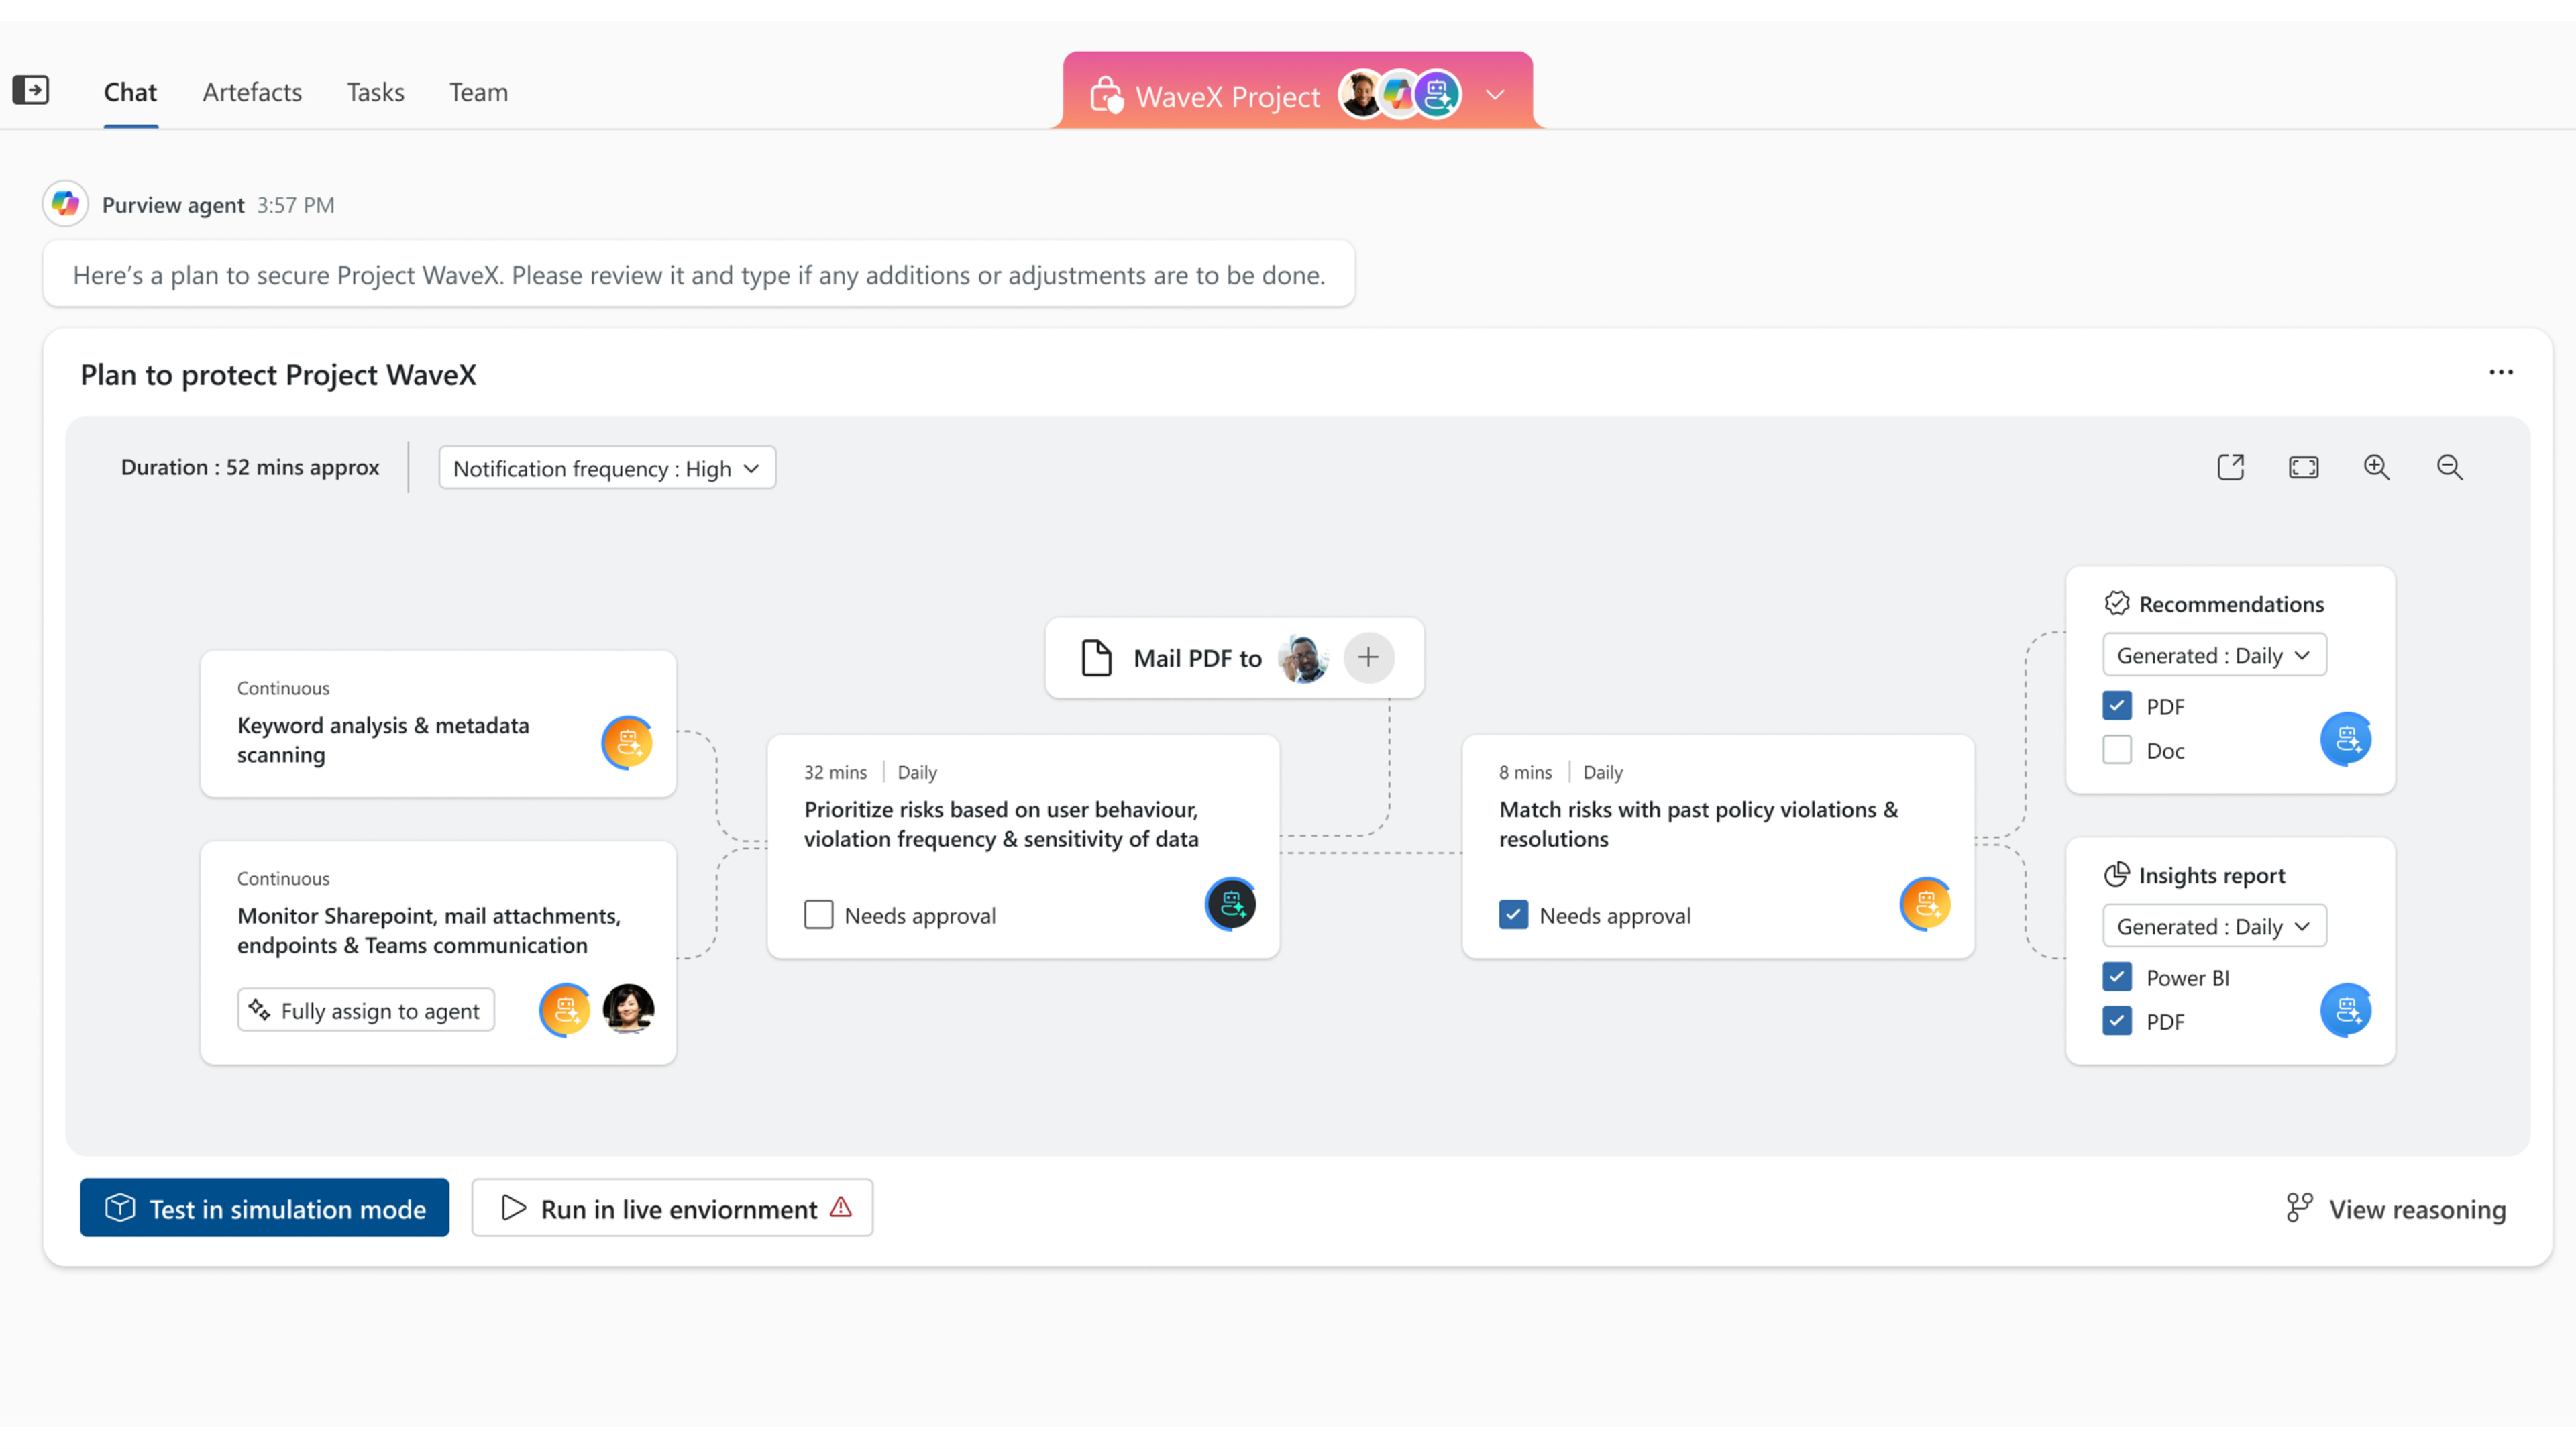Select the Keyword analysis & metadata scanning card
2576x1449 pixels.
439,724
